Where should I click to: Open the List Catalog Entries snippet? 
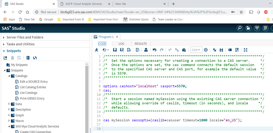click(33, 87)
